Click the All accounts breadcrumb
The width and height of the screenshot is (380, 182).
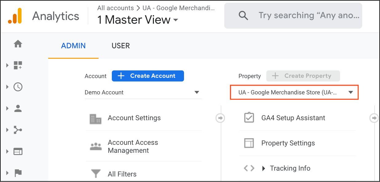pos(116,8)
